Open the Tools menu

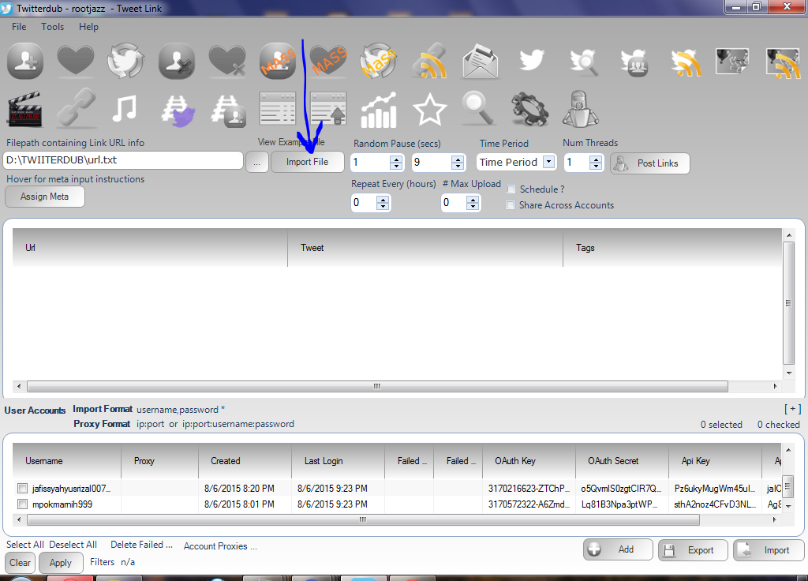(x=53, y=27)
